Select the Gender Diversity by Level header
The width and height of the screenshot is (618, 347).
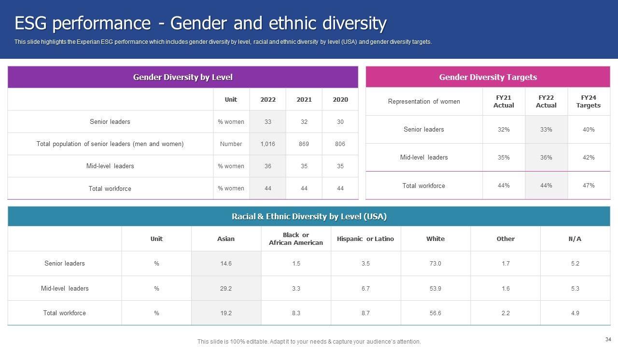[x=183, y=77]
